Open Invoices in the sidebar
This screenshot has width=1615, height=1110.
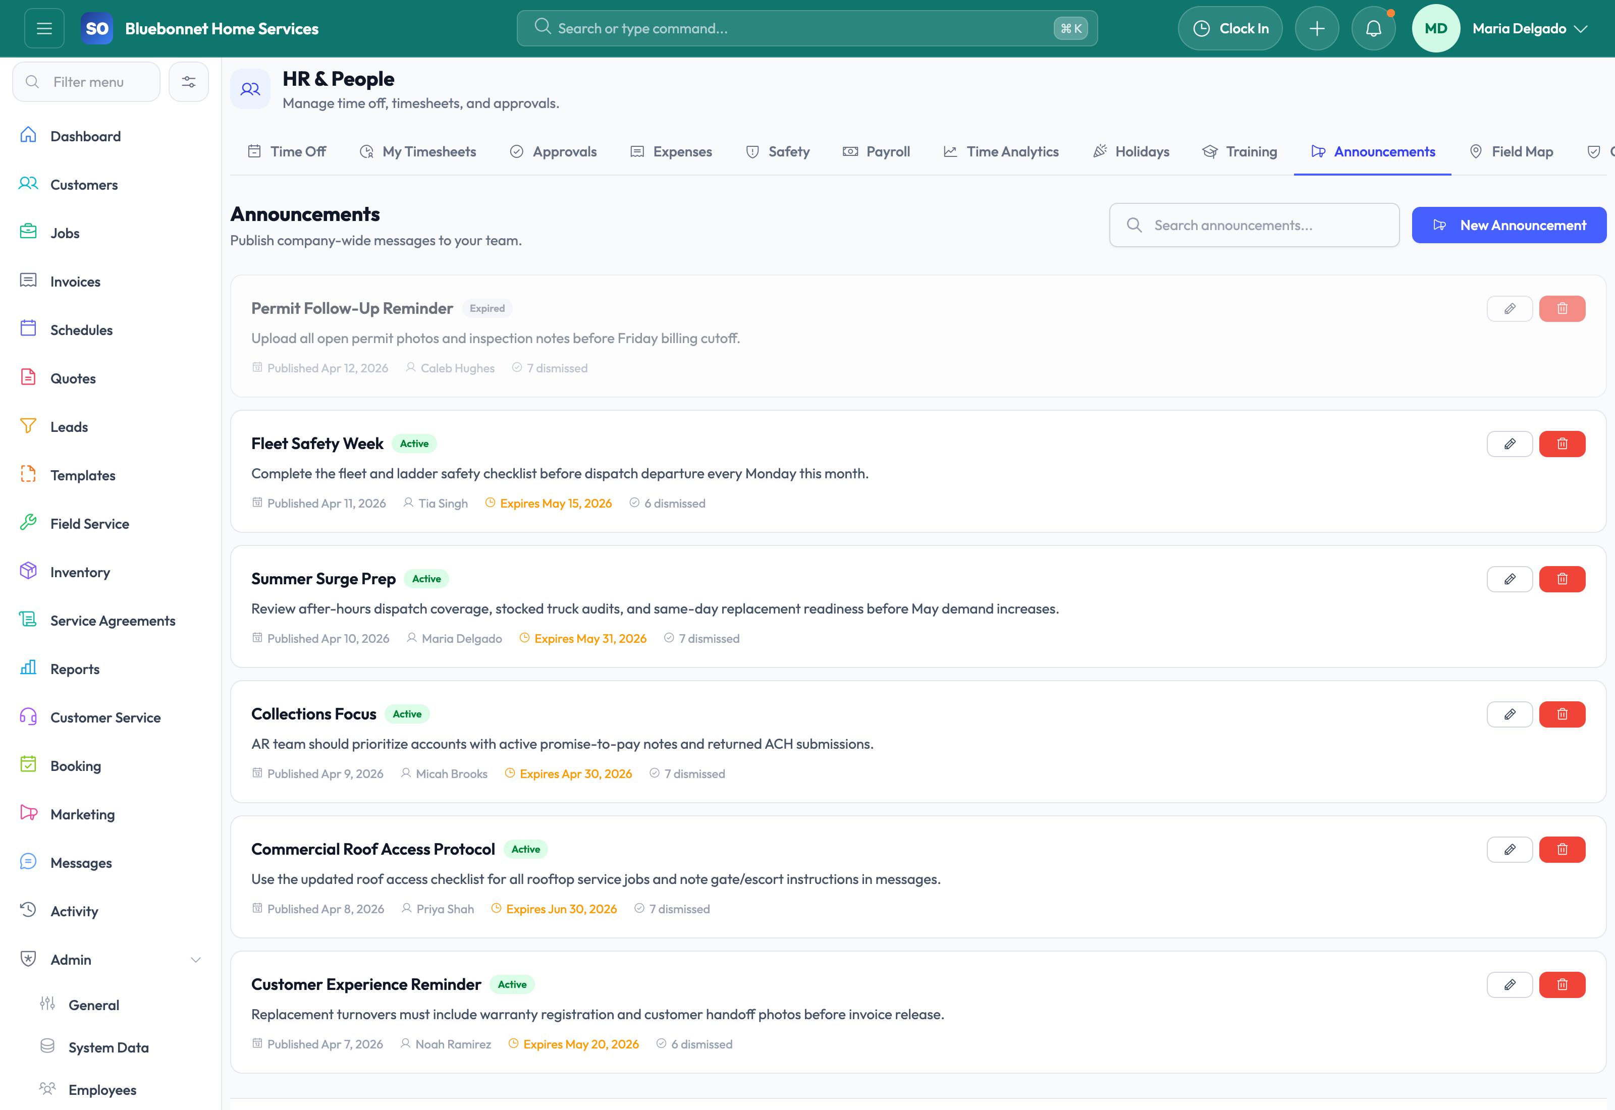(111, 282)
